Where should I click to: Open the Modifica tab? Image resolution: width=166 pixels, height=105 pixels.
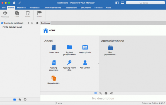point(21,8)
